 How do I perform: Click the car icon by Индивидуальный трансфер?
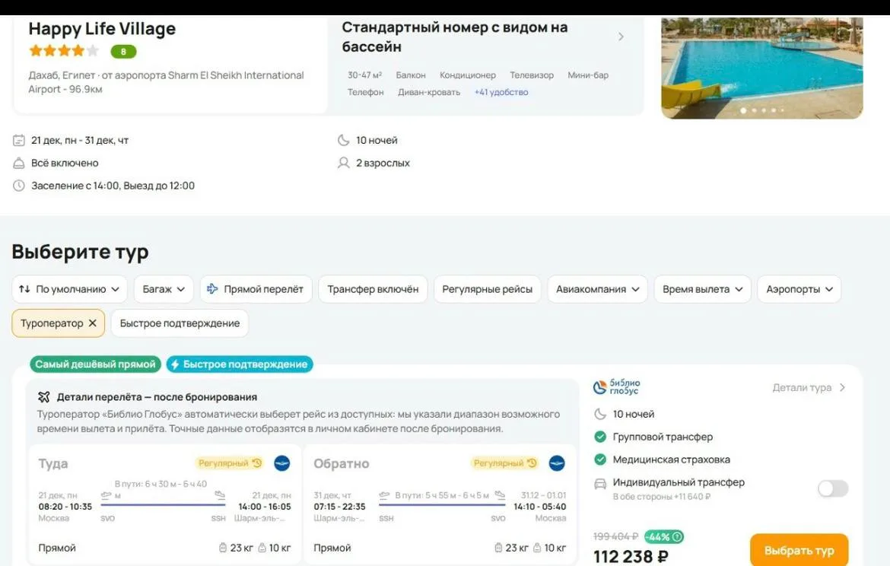(x=600, y=484)
